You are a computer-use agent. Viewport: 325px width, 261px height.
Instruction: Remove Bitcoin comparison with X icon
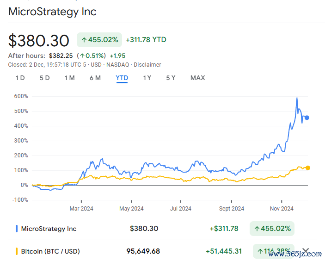coord(306,251)
